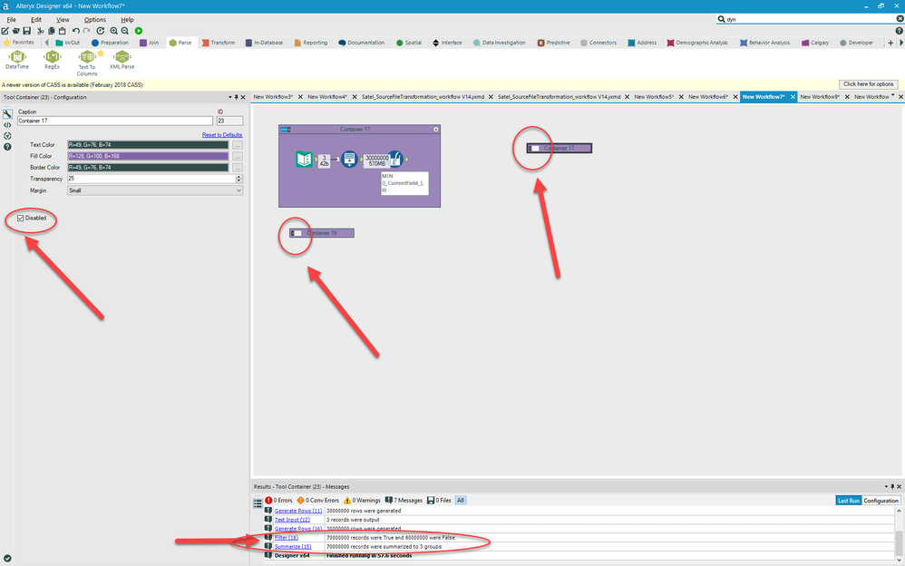Switch to the Preparation tool category
This screenshot has height=566, width=905.
110,43
